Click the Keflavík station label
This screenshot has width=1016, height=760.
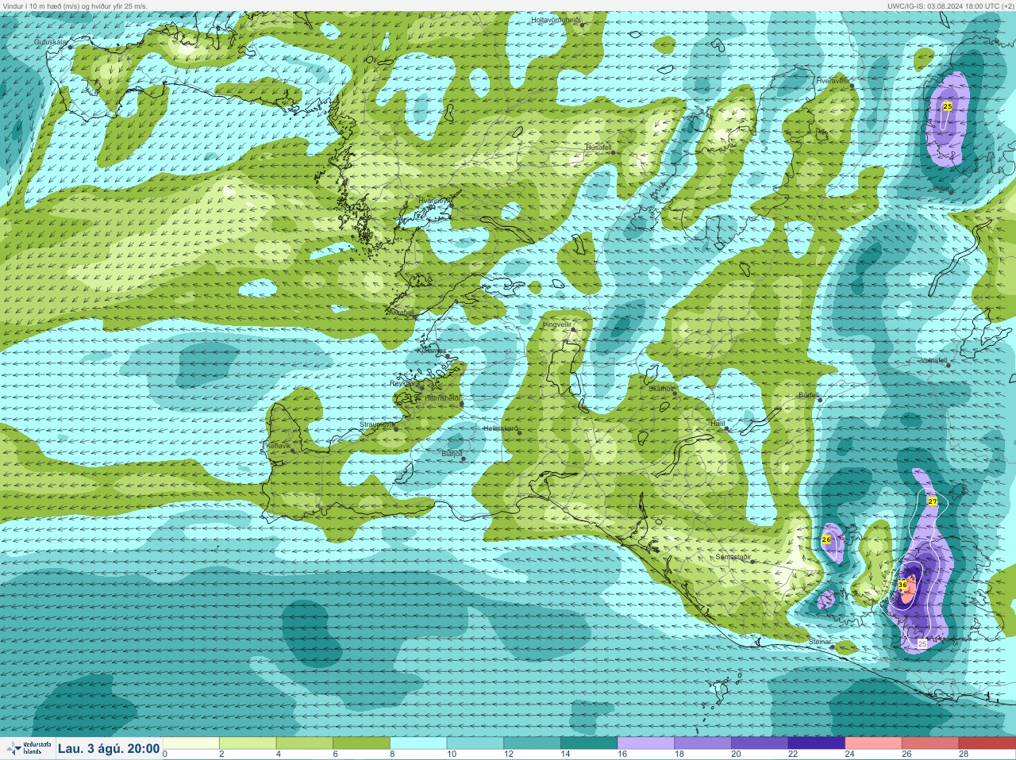(278, 446)
